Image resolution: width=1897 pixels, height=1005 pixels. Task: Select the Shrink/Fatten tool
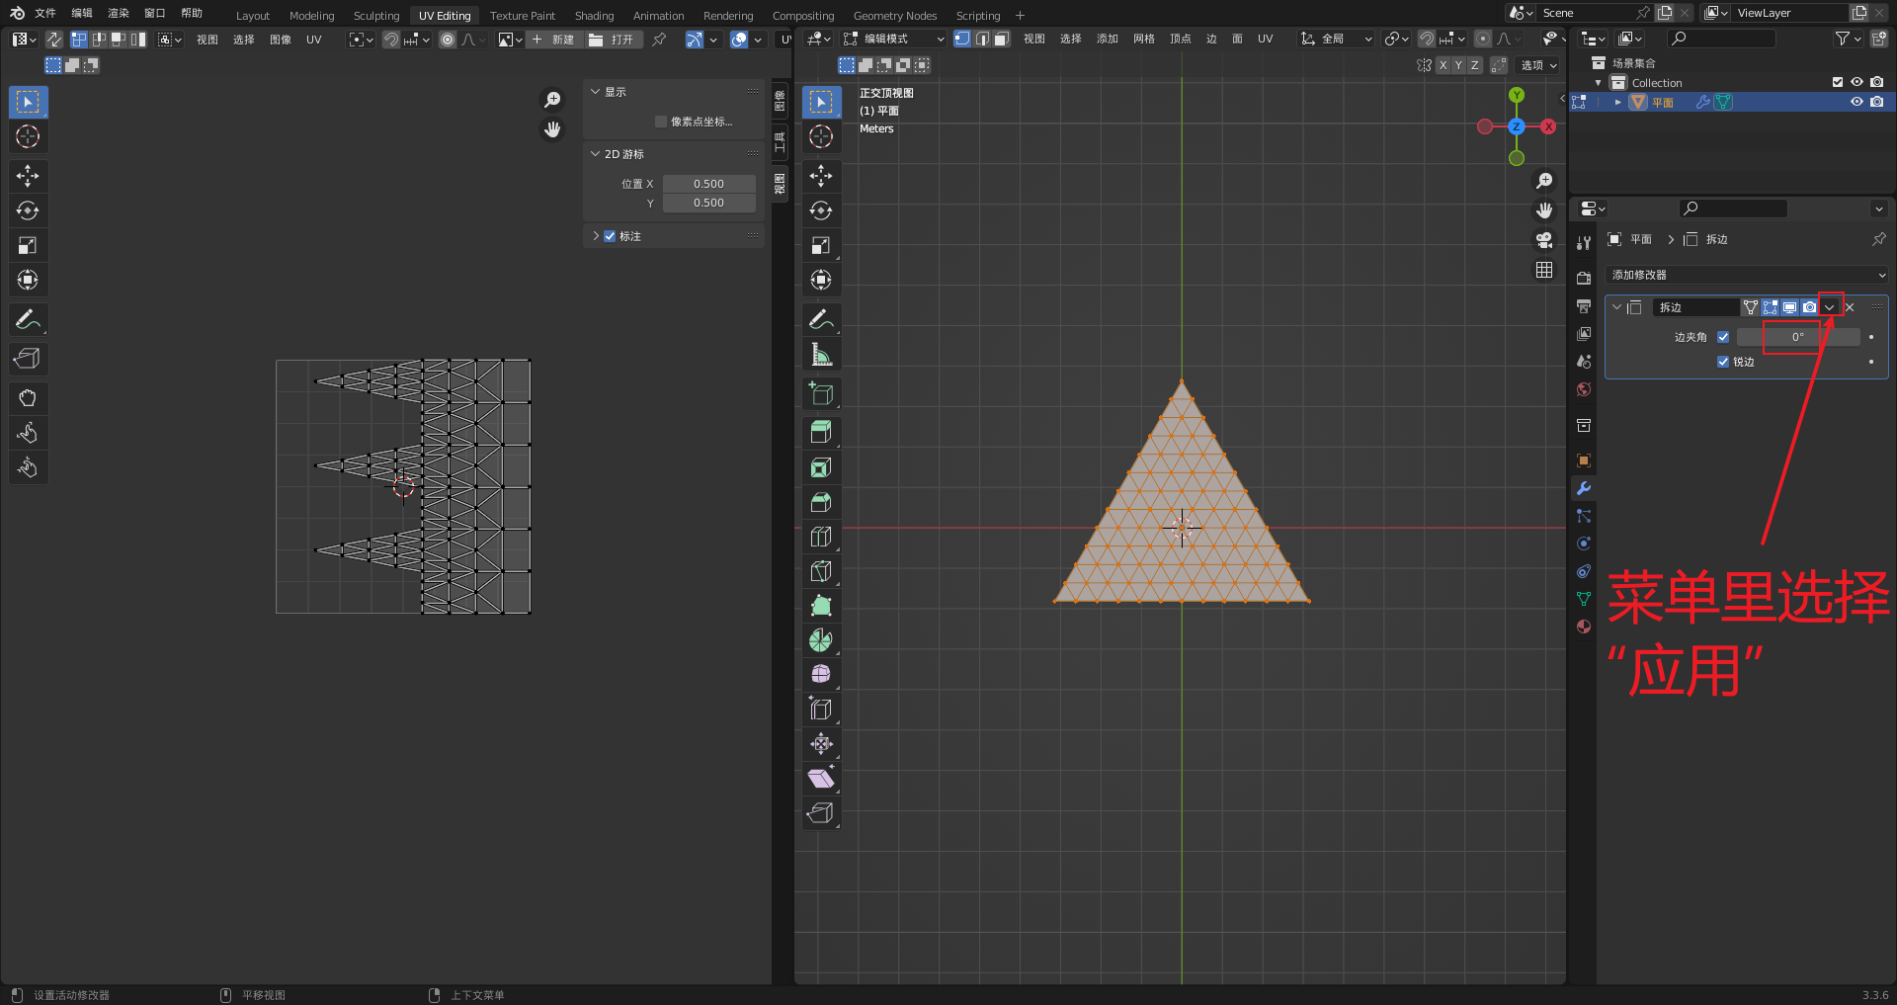tap(821, 743)
